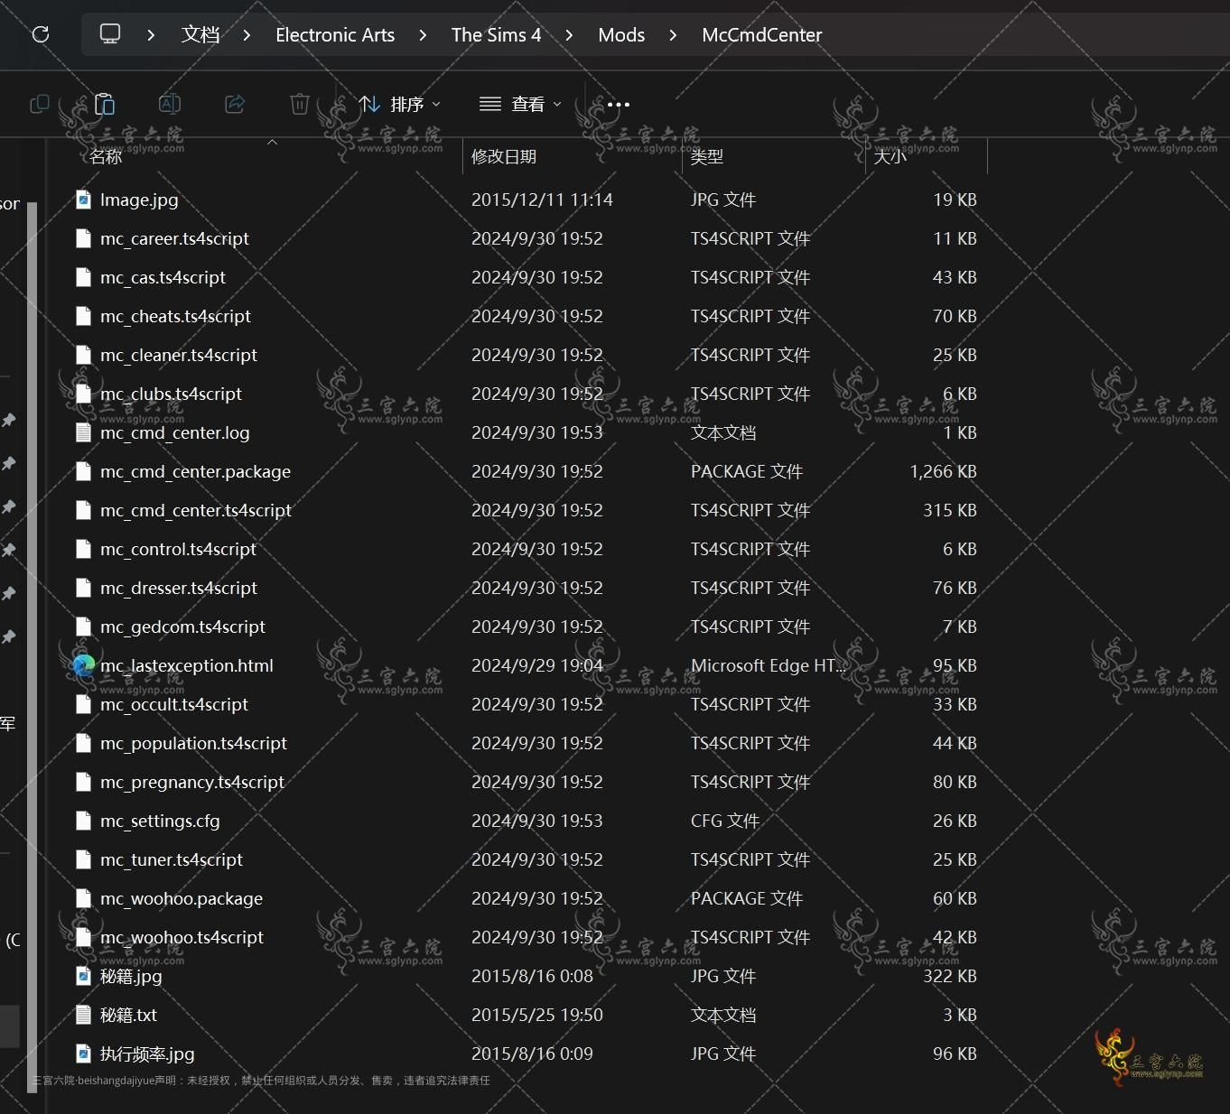Click the Delete trash can icon
The height and width of the screenshot is (1114, 1230).
[300, 104]
